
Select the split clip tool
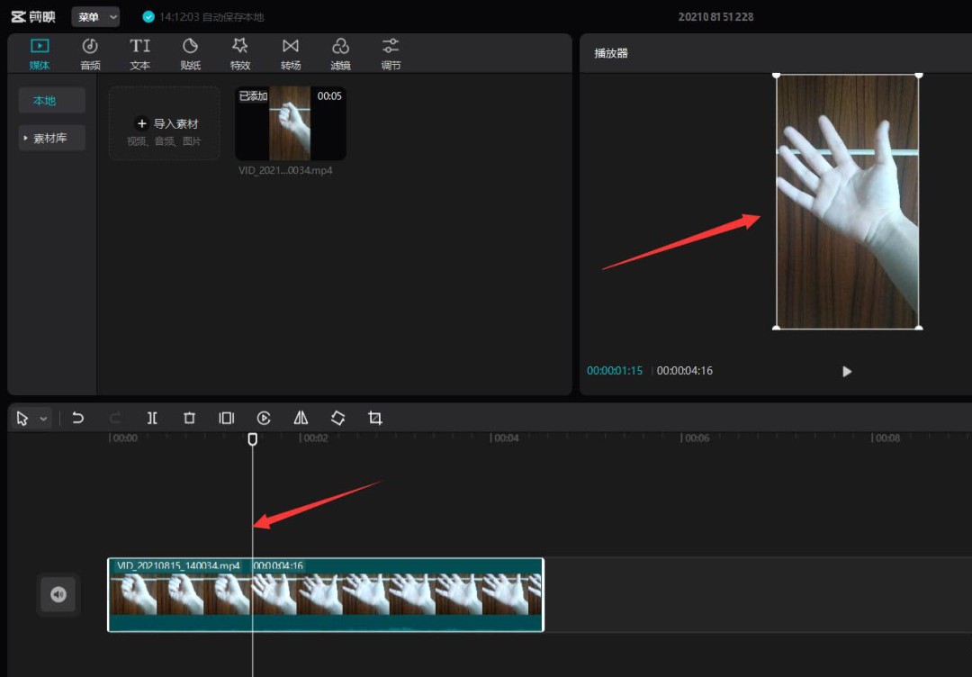(x=152, y=418)
